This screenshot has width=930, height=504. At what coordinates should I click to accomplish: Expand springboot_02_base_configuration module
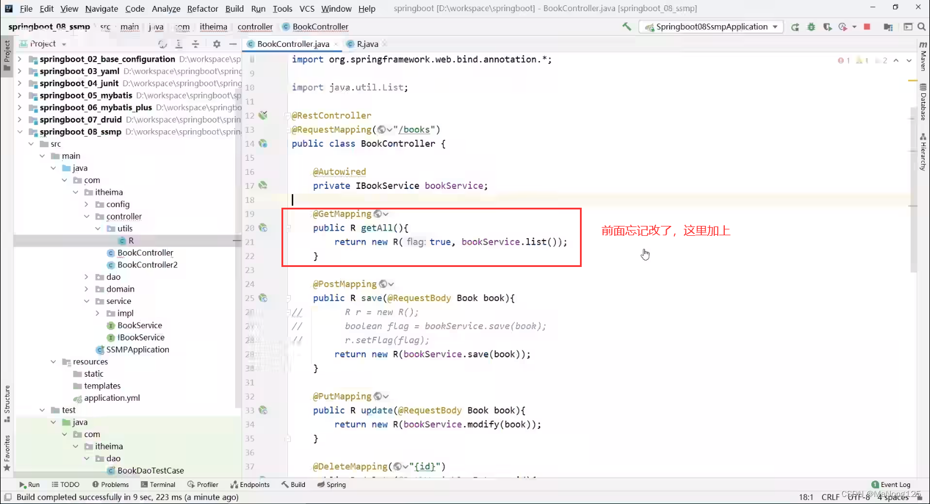pyautogui.click(x=19, y=59)
